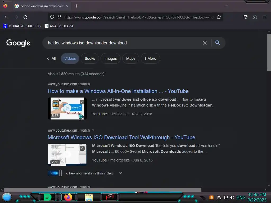Click the URL address bar
Image resolution: width=271 pixels, height=203 pixels.
click(139, 17)
